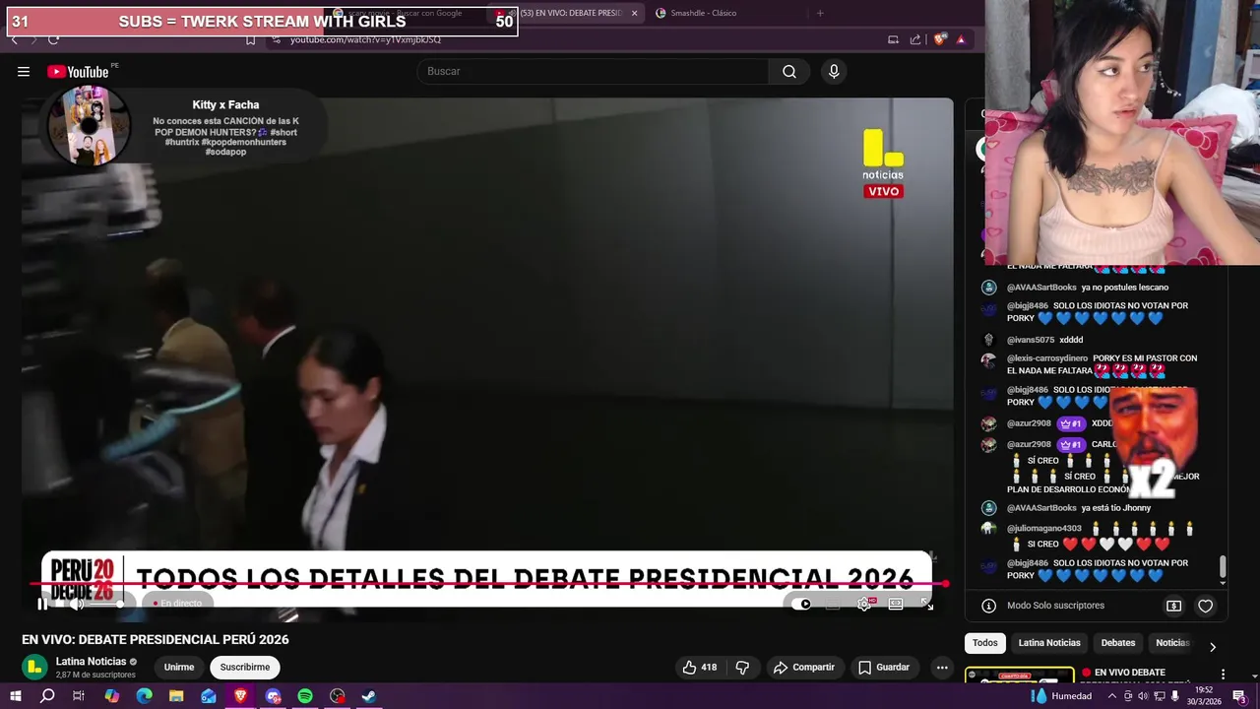Image resolution: width=1260 pixels, height=709 pixels.
Task: Click the red video progress bar
Action: click(x=487, y=584)
